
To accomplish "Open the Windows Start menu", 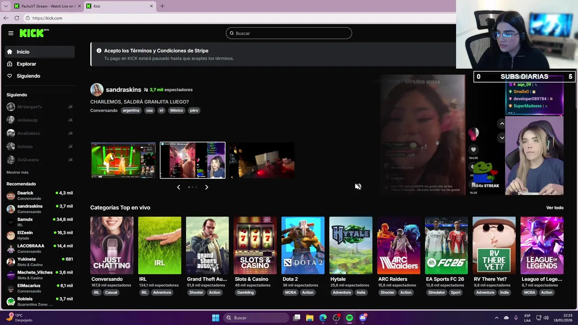I will [x=215, y=318].
